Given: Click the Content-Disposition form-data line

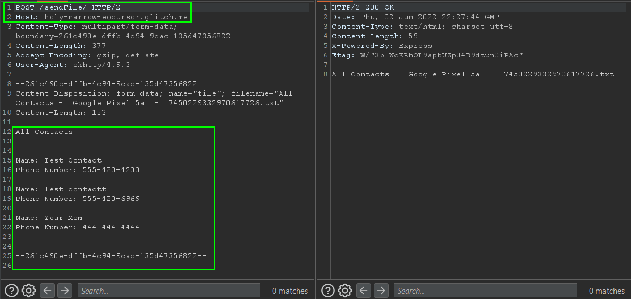Looking at the screenshot, I should 154,93.
